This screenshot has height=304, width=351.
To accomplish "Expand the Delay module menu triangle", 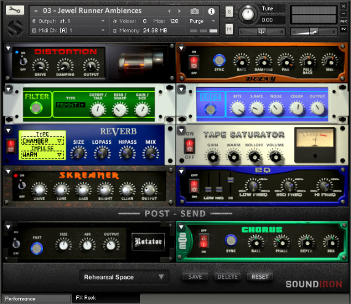I will (x=181, y=48).
